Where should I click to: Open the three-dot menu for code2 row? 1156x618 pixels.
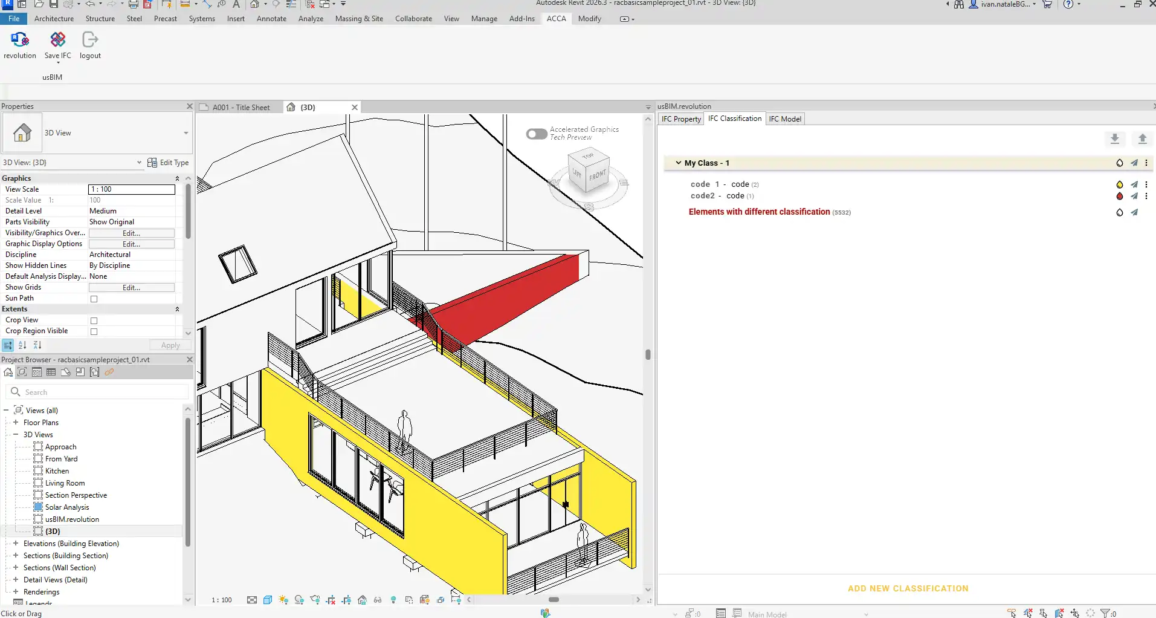point(1146,196)
